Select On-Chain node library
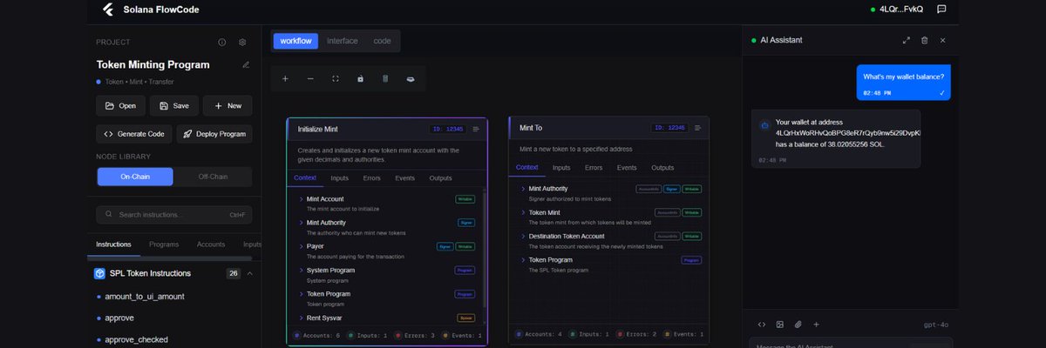Viewport: 1046px width, 348px height. 136,177
